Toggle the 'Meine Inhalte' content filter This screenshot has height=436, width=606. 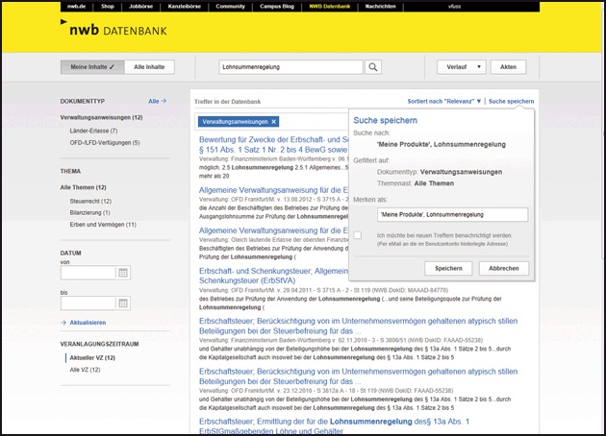tap(92, 67)
